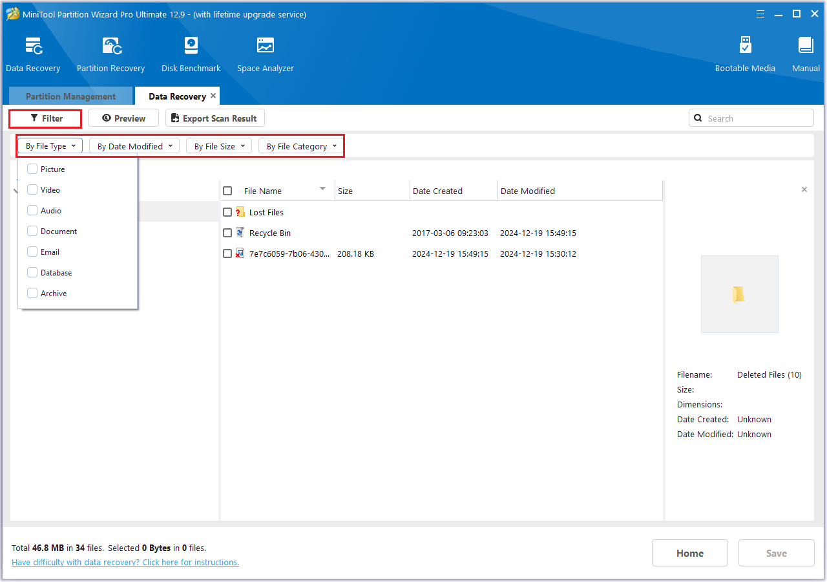Enable the Archive file type filter
The image size is (827, 582).
pyautogui.click(x=32, y=293)
